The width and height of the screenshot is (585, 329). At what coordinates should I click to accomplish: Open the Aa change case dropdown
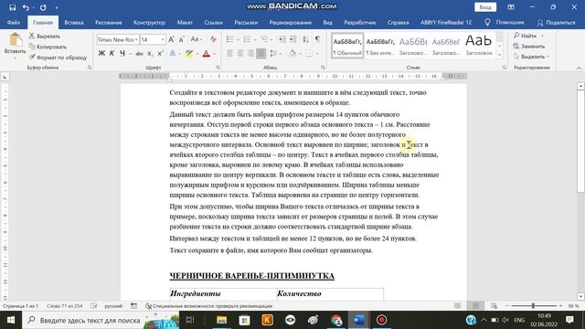196,39
